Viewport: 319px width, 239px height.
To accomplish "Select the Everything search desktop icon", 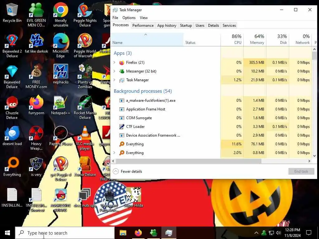I will click(12, 167).
